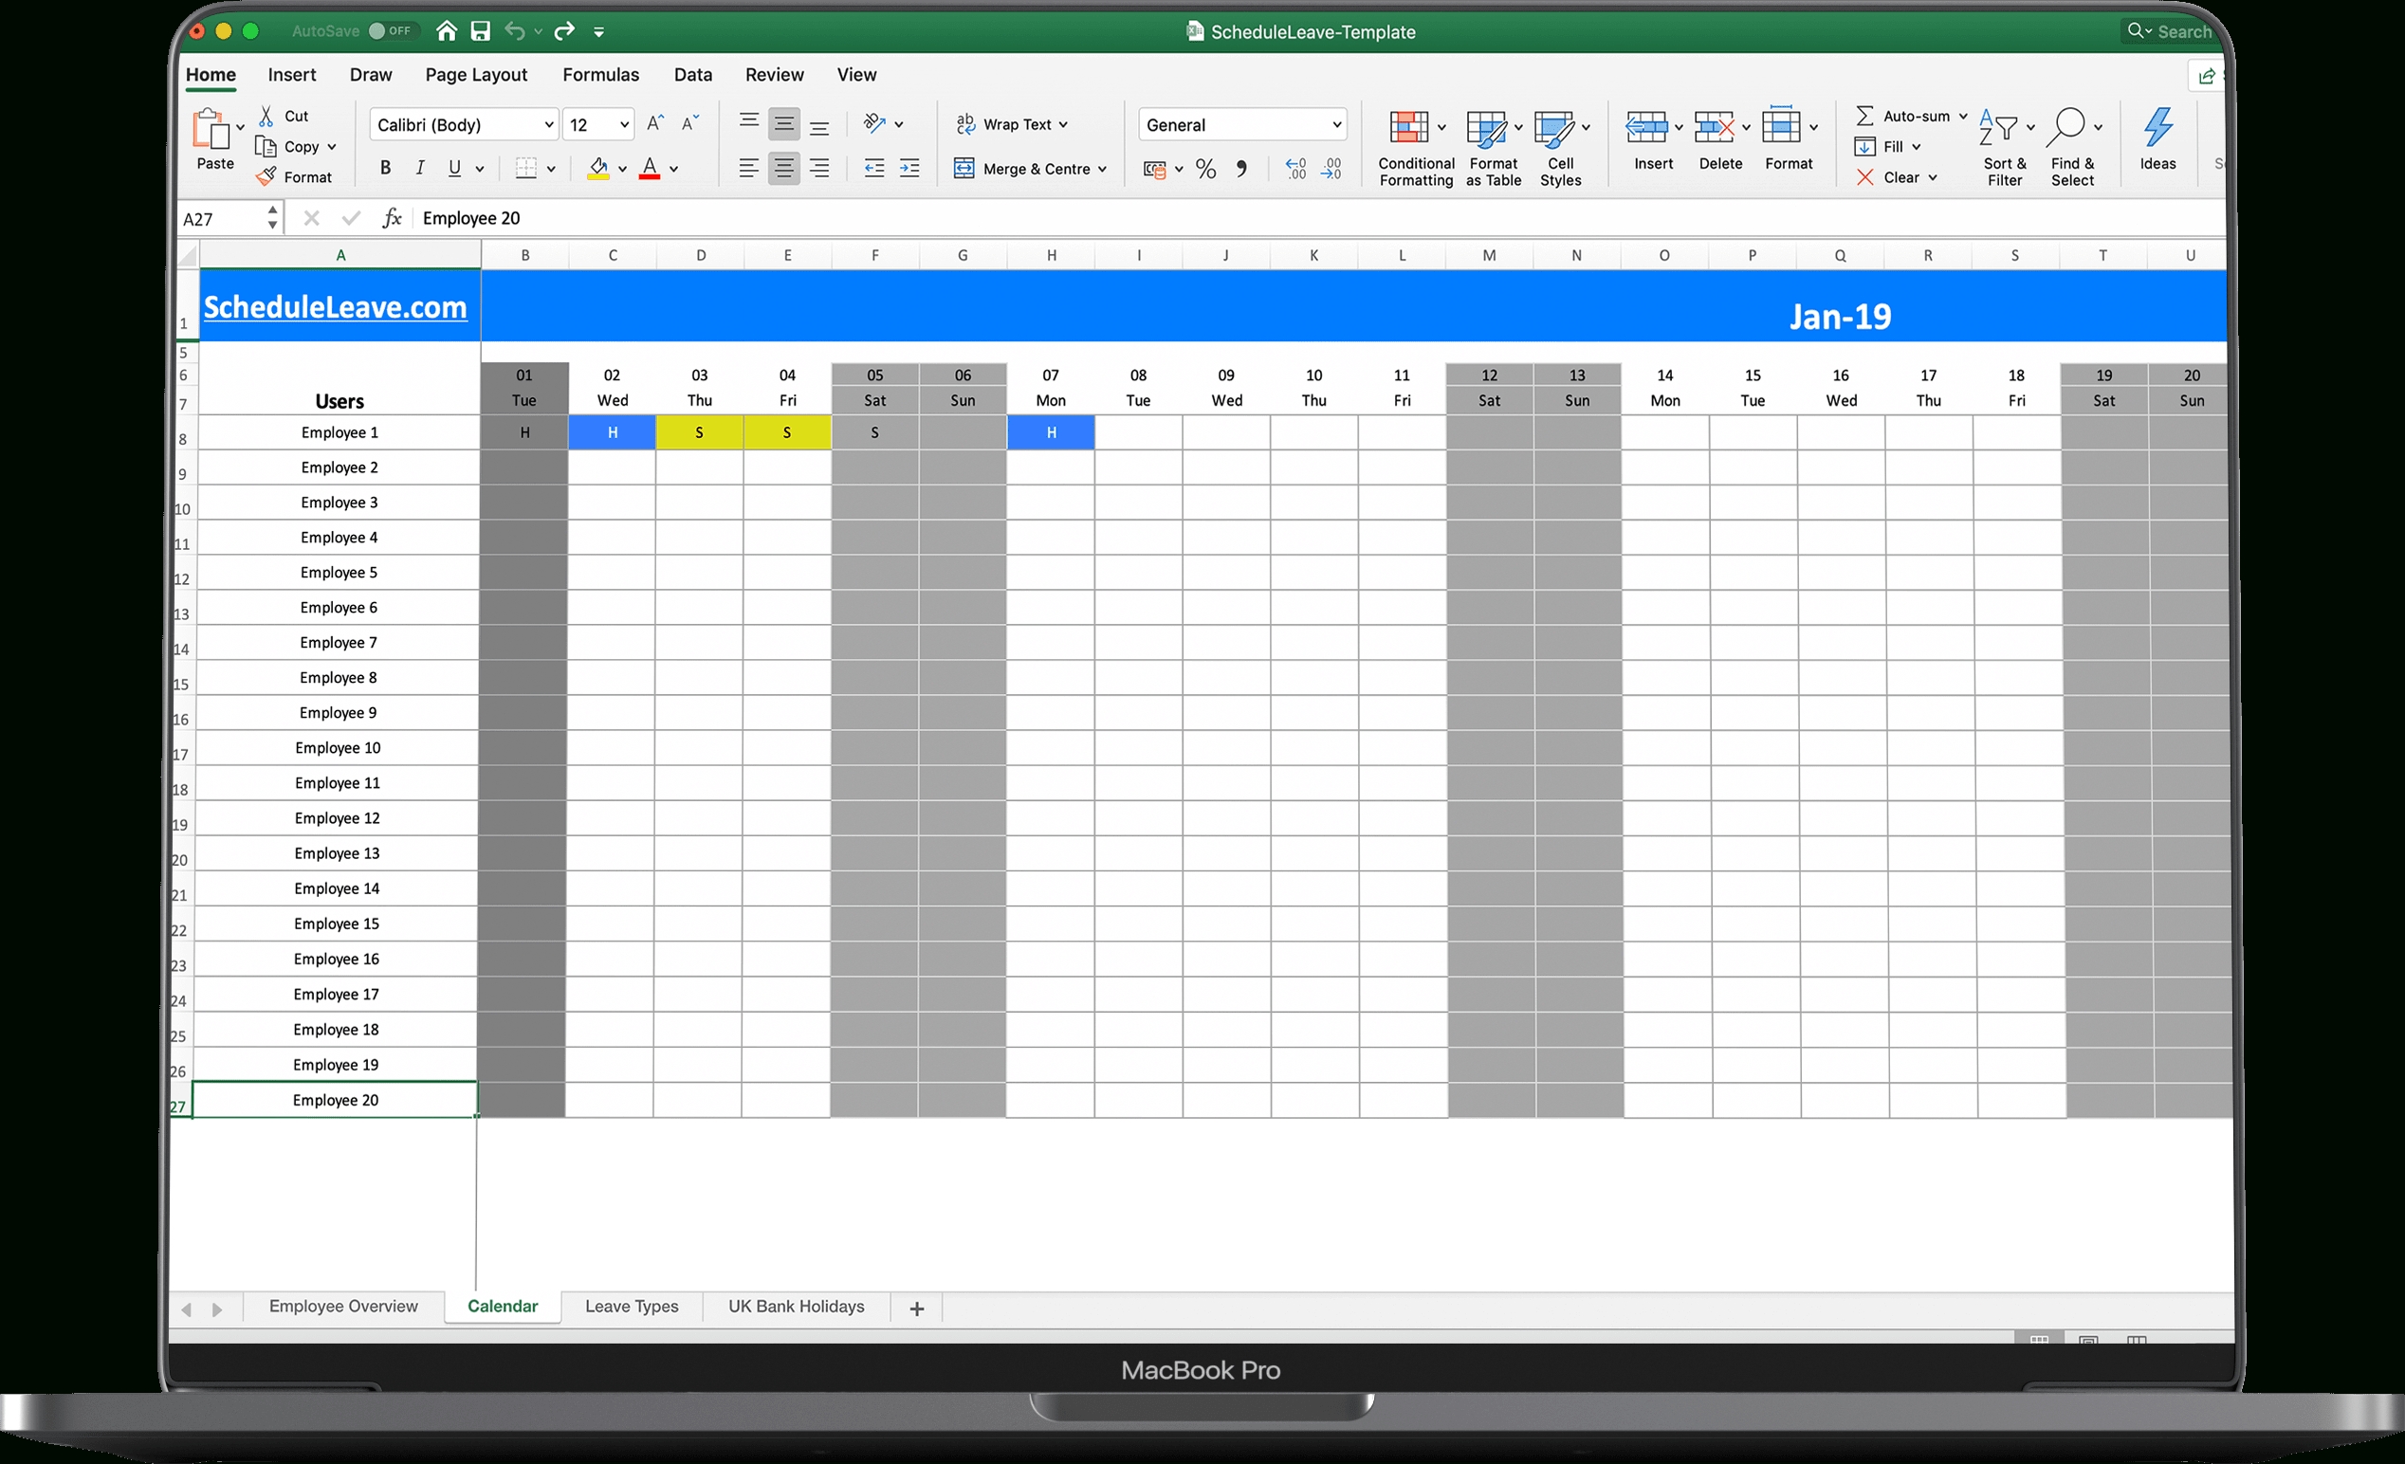This screenshot has width=2405, height=1464.
Task: Open the Merge and Centre dropdown
Action: 1105,167
